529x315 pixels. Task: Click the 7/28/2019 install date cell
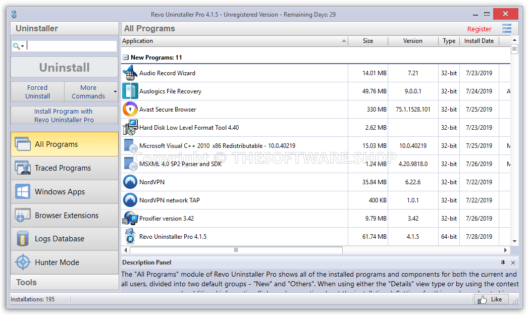pyautogui.click(x=479, y=237)
